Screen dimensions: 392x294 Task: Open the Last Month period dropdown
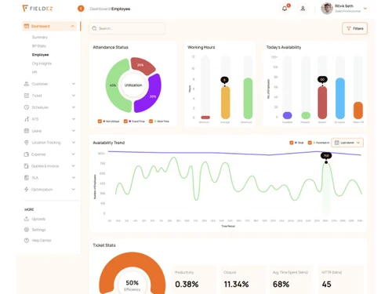(347, 143)
